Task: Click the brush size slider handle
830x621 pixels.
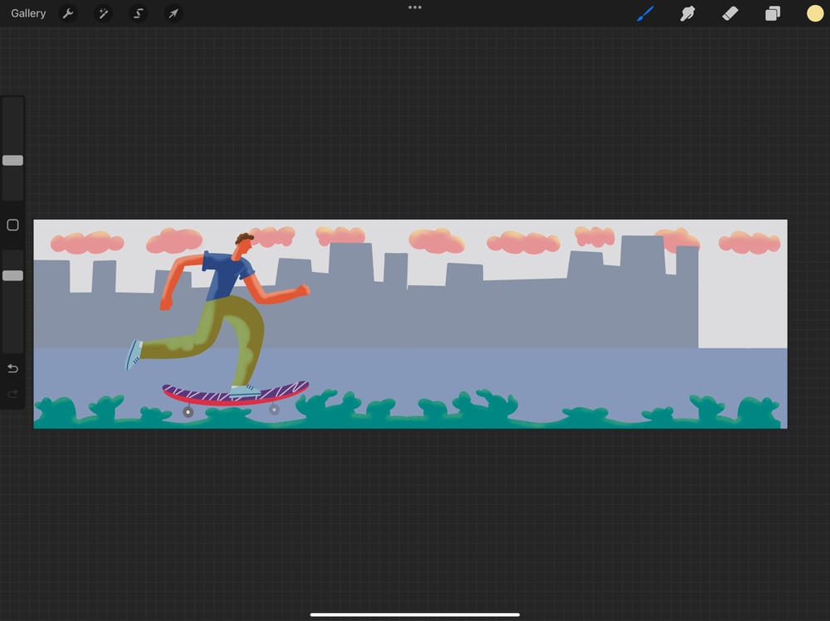Action: click(12, 160)
